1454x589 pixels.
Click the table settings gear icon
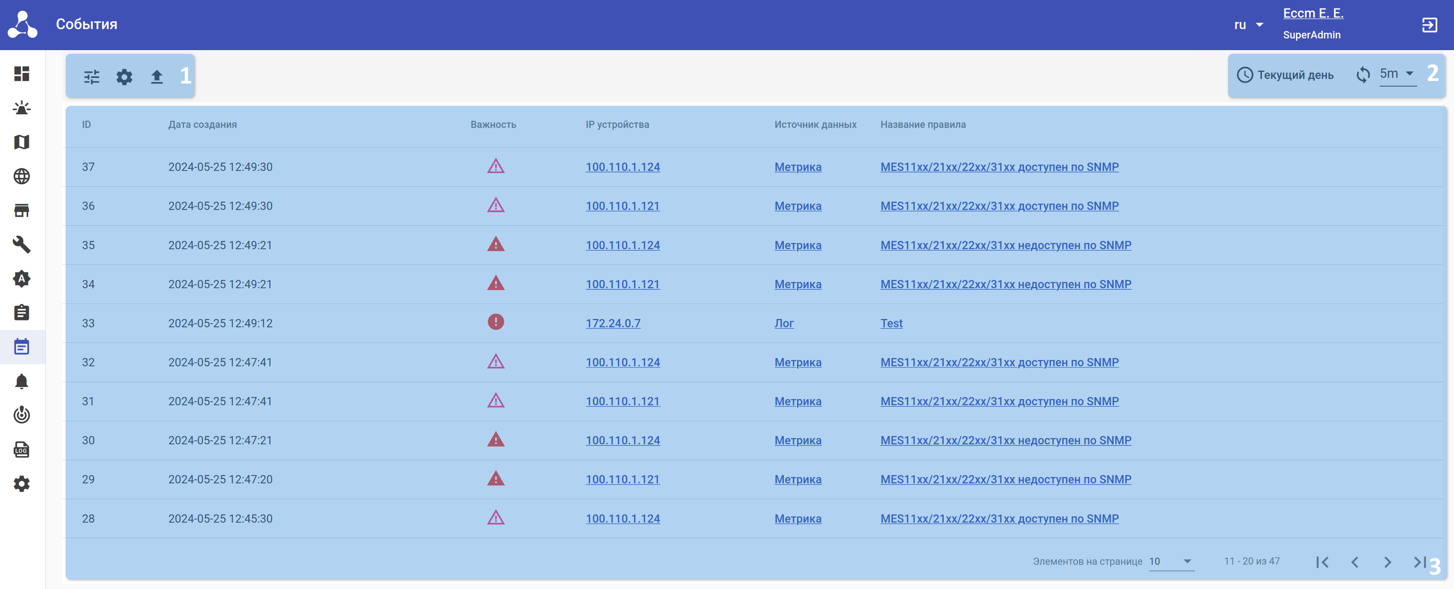(x=124, y=77)
